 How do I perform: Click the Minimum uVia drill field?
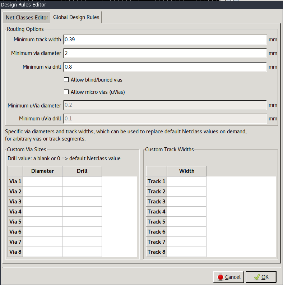[x=165, y=119]
